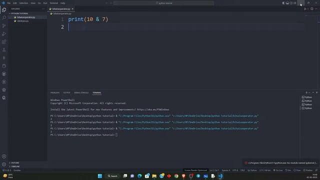
Task: Open Google Chrome from the taskbar
Action: click(176, 176)
